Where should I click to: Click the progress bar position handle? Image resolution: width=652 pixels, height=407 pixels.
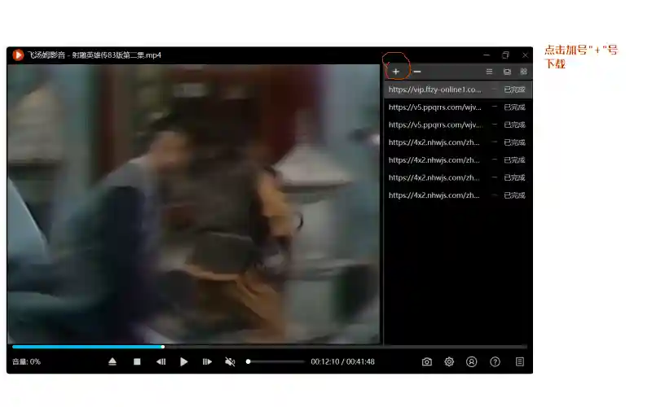(x=163, y=347)
